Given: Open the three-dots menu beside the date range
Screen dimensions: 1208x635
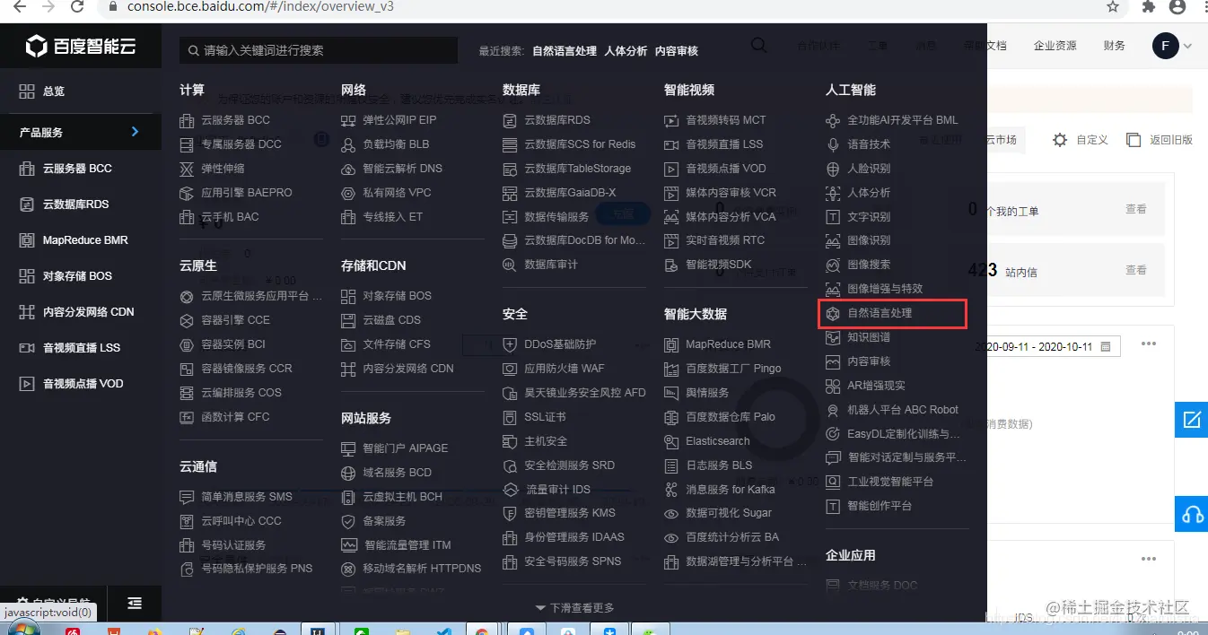Looking at the screenshot, I should coord(1149,344).
